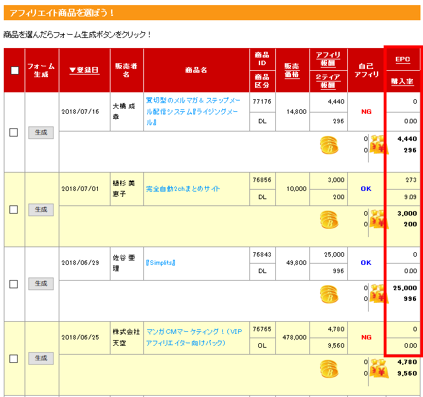Check the box for the 2018/07/16 product
423x397 pixels.
click(13, 132)
